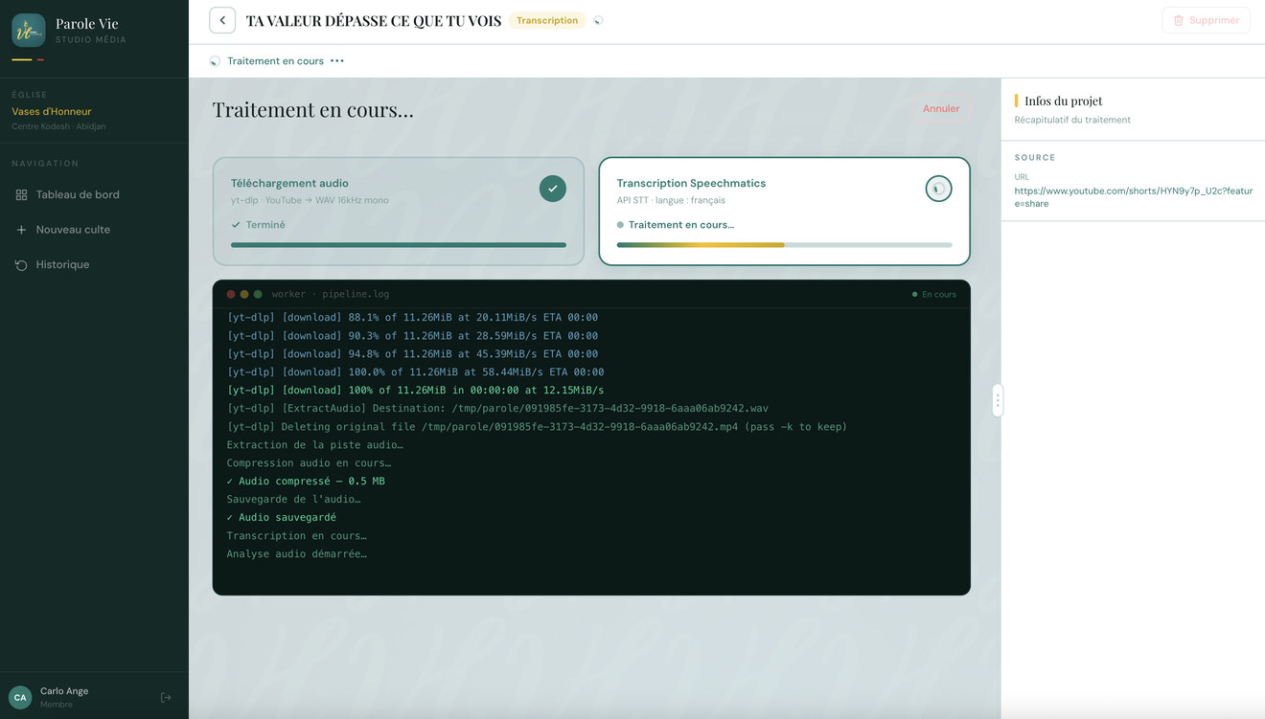Click the trash icon on Supprimer
The width and height of the screenshot is (1265, 719).
[x=1179, y=20]
